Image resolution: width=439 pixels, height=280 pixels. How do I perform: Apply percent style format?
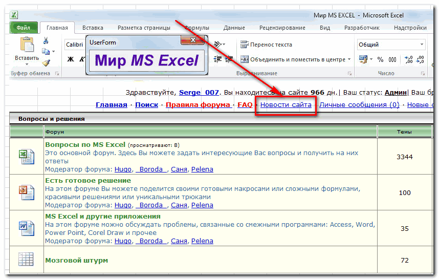(380, 59)
